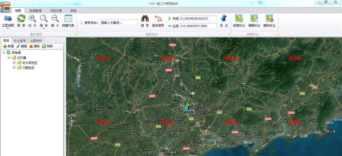342x156 pixels.
Task: Open the 标注查询 panel tab
Action: click(19, 40)
